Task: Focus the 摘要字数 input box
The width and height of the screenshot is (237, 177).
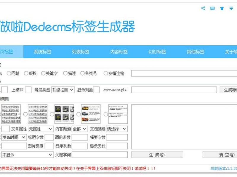Action: [x=117, y=137]
